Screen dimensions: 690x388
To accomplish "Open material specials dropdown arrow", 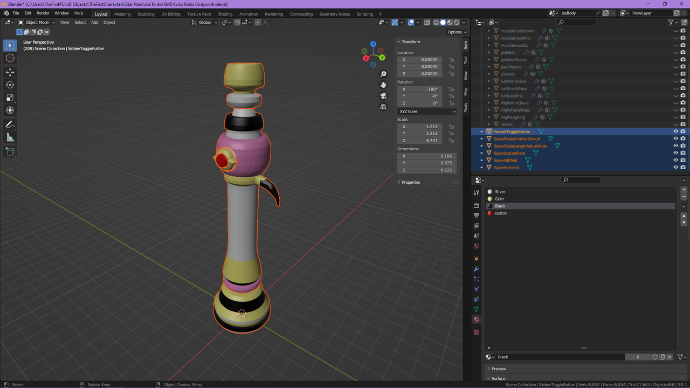I will pos(684,206).
